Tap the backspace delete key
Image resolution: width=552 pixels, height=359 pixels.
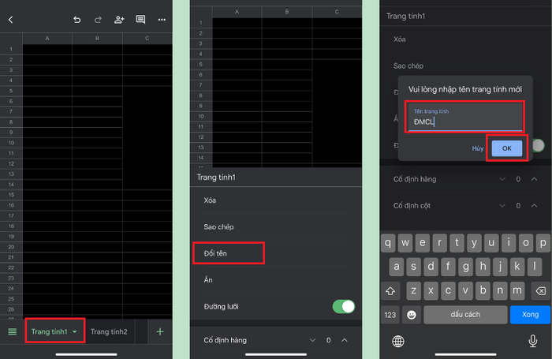[x=541, y=291]
